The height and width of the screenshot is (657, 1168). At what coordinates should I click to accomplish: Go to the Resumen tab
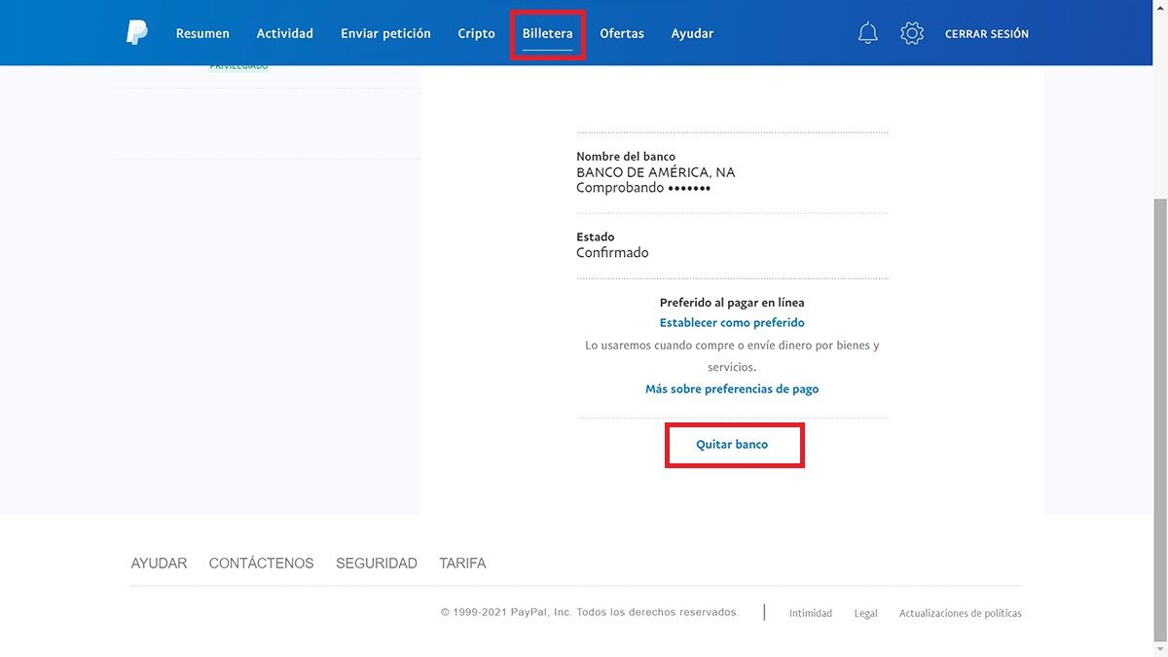[x=202, y=33]
